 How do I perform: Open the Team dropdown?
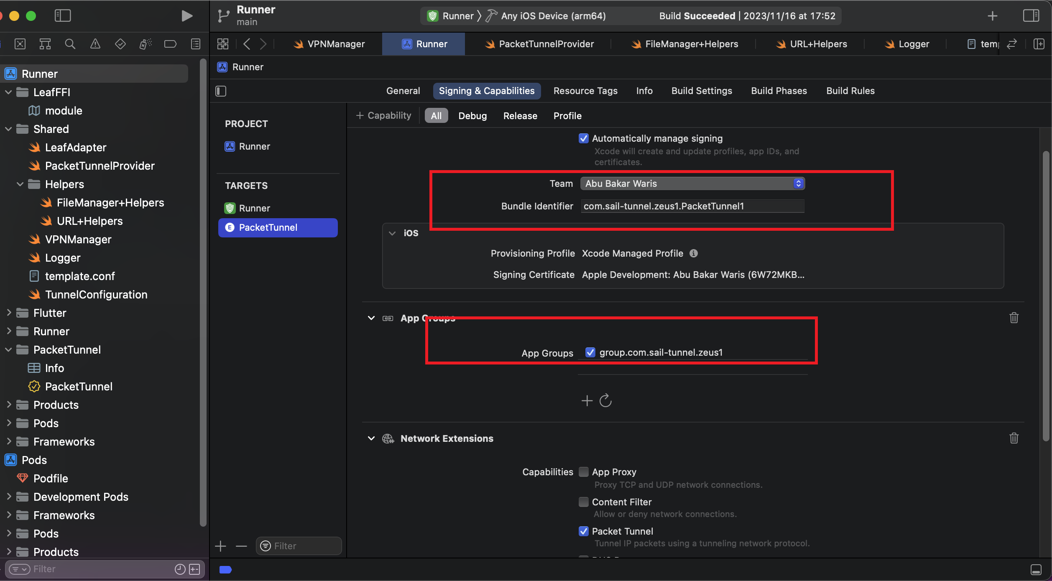click(692, 183)
